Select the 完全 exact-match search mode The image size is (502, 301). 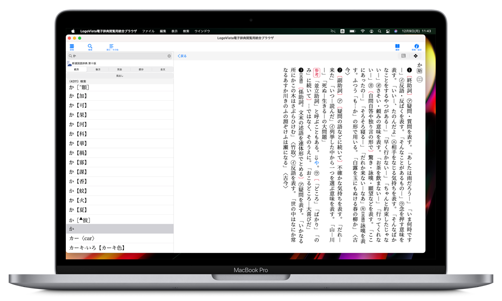coord(119,69)
